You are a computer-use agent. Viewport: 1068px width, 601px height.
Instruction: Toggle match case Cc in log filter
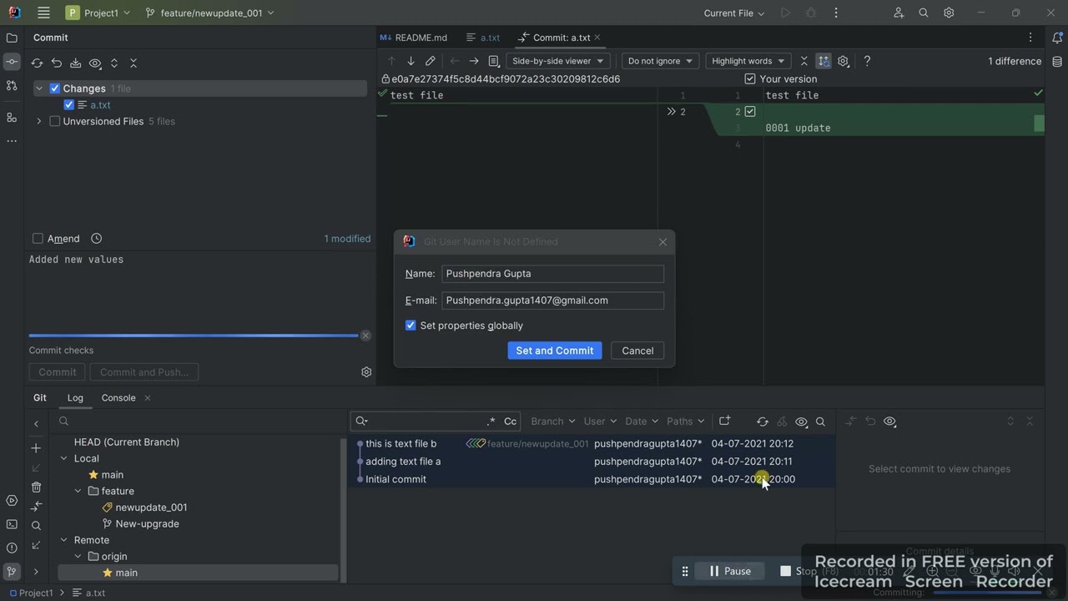(510, 422)
